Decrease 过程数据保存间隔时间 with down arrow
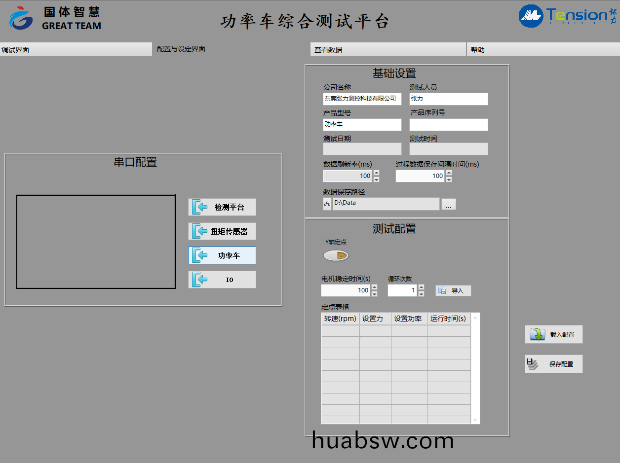The height and width of the screenshot is (463, 621). tap(449, 179)
